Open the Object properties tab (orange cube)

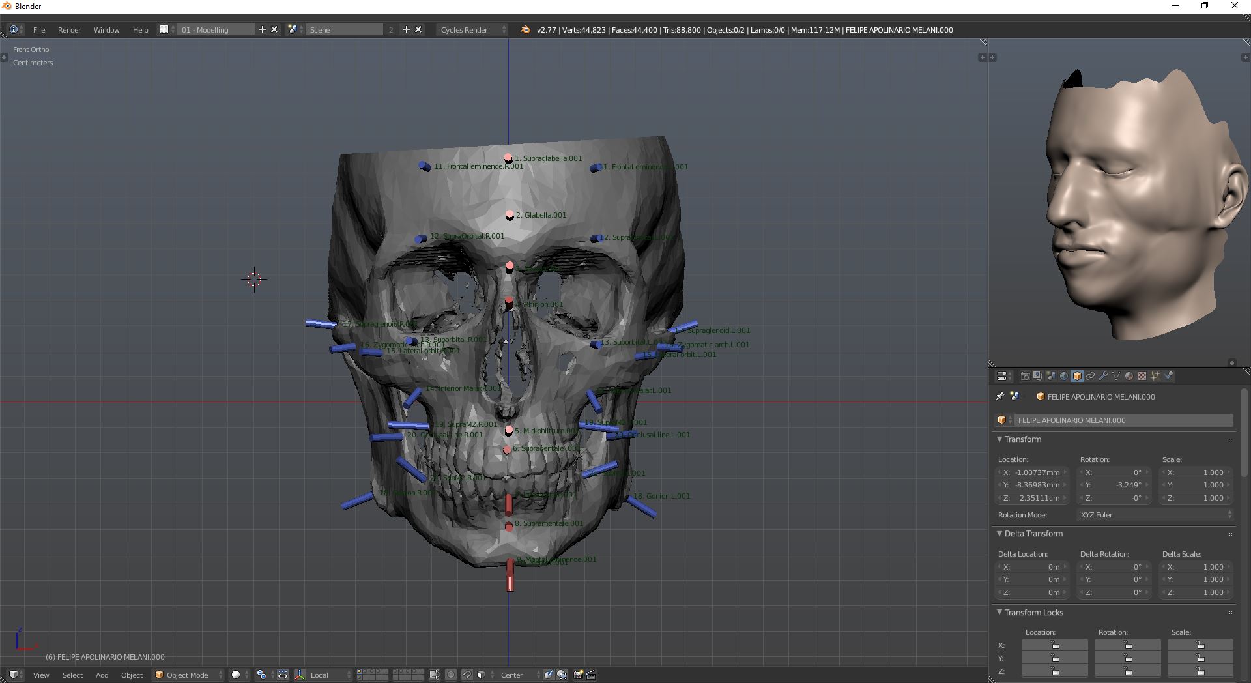(1077, 376)
